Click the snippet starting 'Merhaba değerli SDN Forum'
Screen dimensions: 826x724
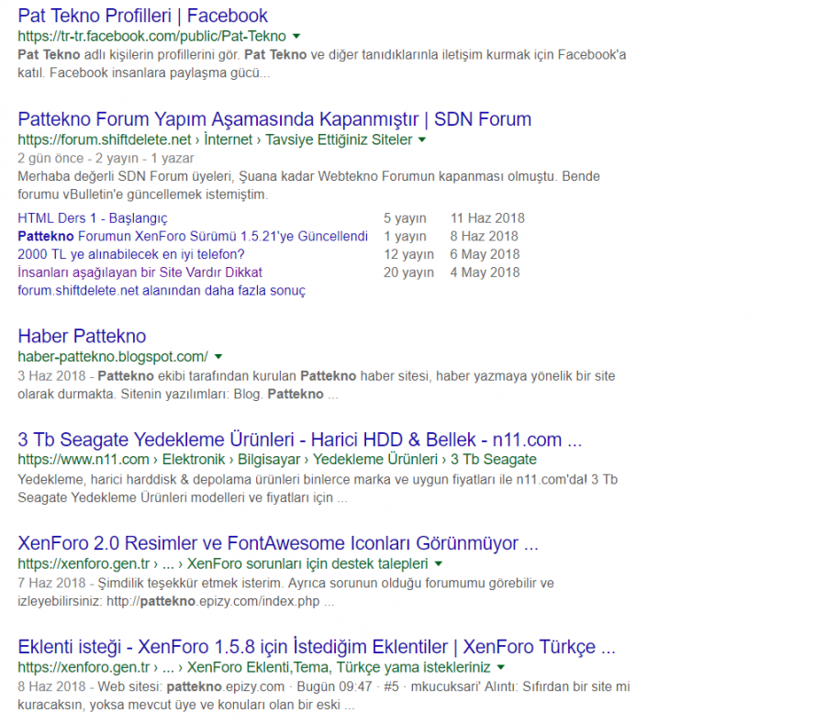308,185
